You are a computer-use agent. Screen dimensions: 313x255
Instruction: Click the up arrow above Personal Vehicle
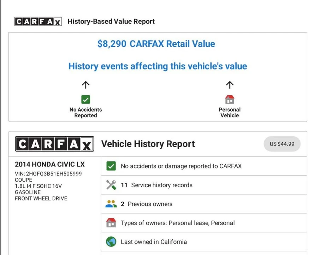[x=230, y=85]
